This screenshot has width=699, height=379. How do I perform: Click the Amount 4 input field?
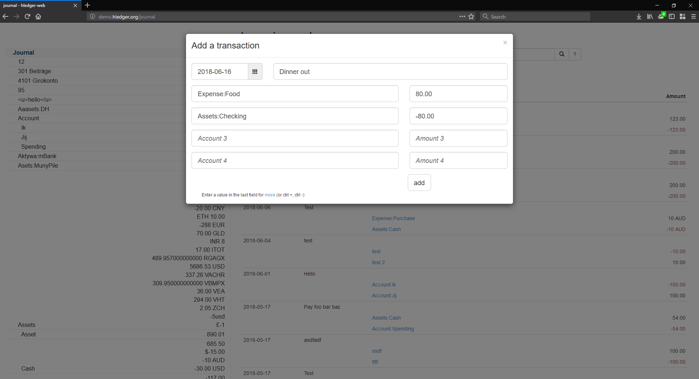point(458,161)
